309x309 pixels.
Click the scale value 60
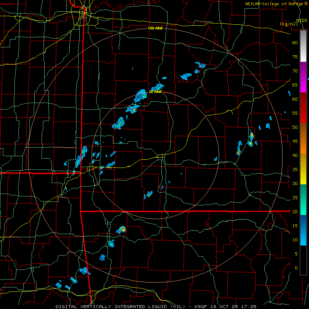pos(295,99)
